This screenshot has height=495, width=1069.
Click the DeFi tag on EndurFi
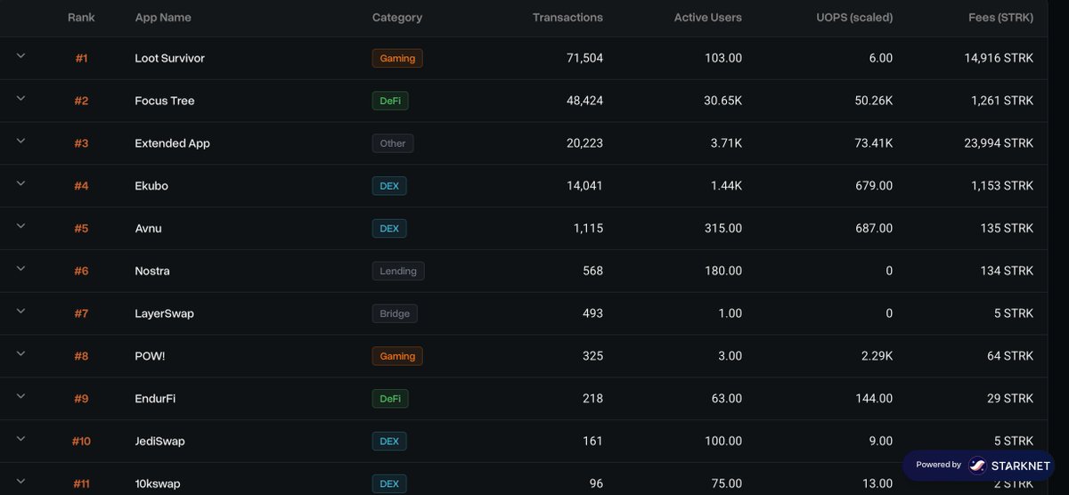[x=390, y=399]
